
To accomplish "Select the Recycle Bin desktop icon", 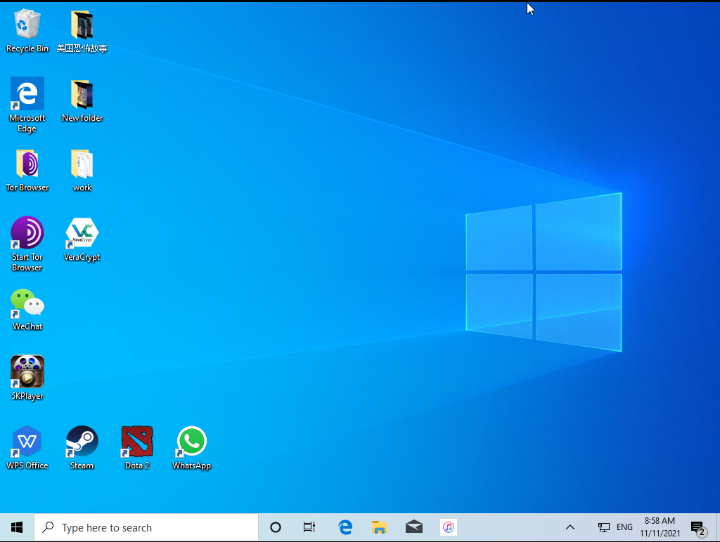I will [x=27, y=31].
